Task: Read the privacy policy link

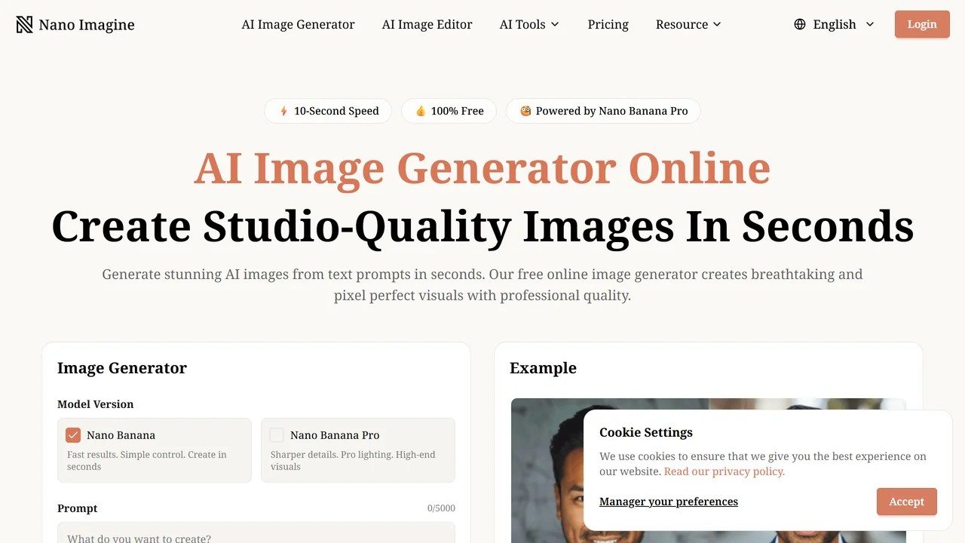Action: pos(725,471)
